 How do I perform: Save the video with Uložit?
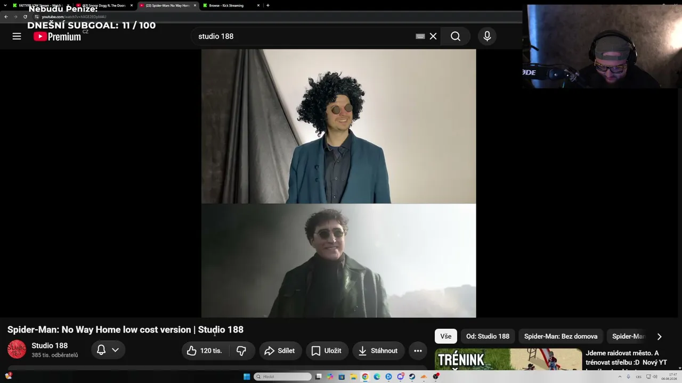326,351
